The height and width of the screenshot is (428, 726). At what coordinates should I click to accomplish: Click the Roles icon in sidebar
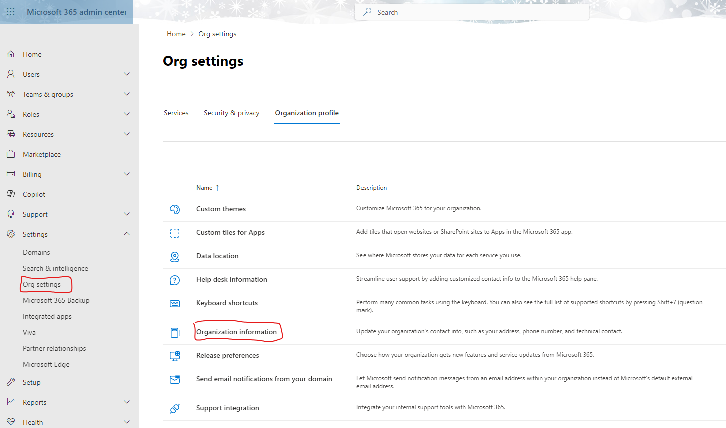[x=11, y=114]
